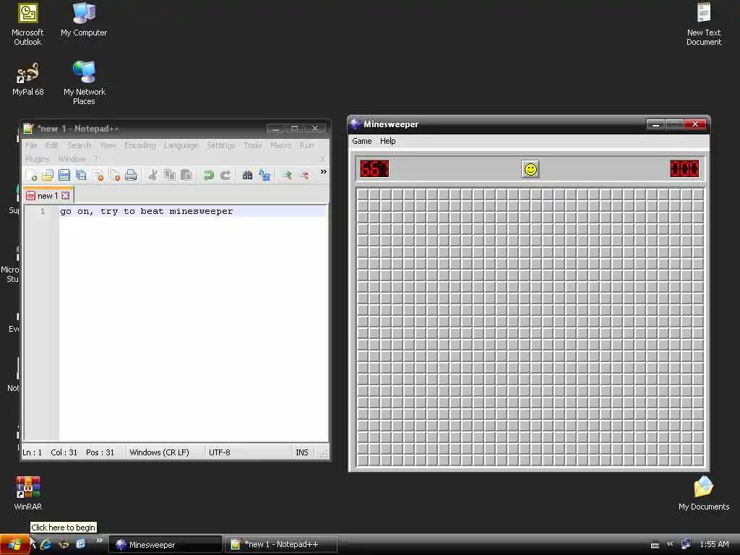
Task: Click the Cut scissors icon in Notepad++
Action: [152, 175]
